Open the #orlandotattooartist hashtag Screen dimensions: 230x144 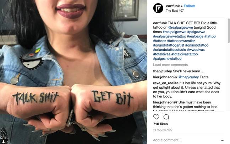(x=169, y=45)
